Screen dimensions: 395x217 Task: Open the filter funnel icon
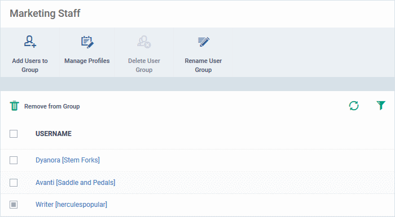tap(381, 106)
